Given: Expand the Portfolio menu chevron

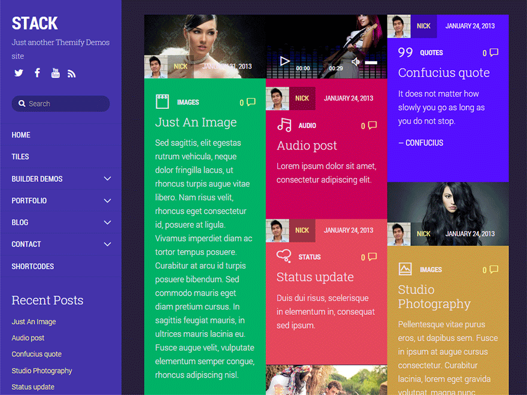Looking at the screenshot, I should tap(108, 200).
